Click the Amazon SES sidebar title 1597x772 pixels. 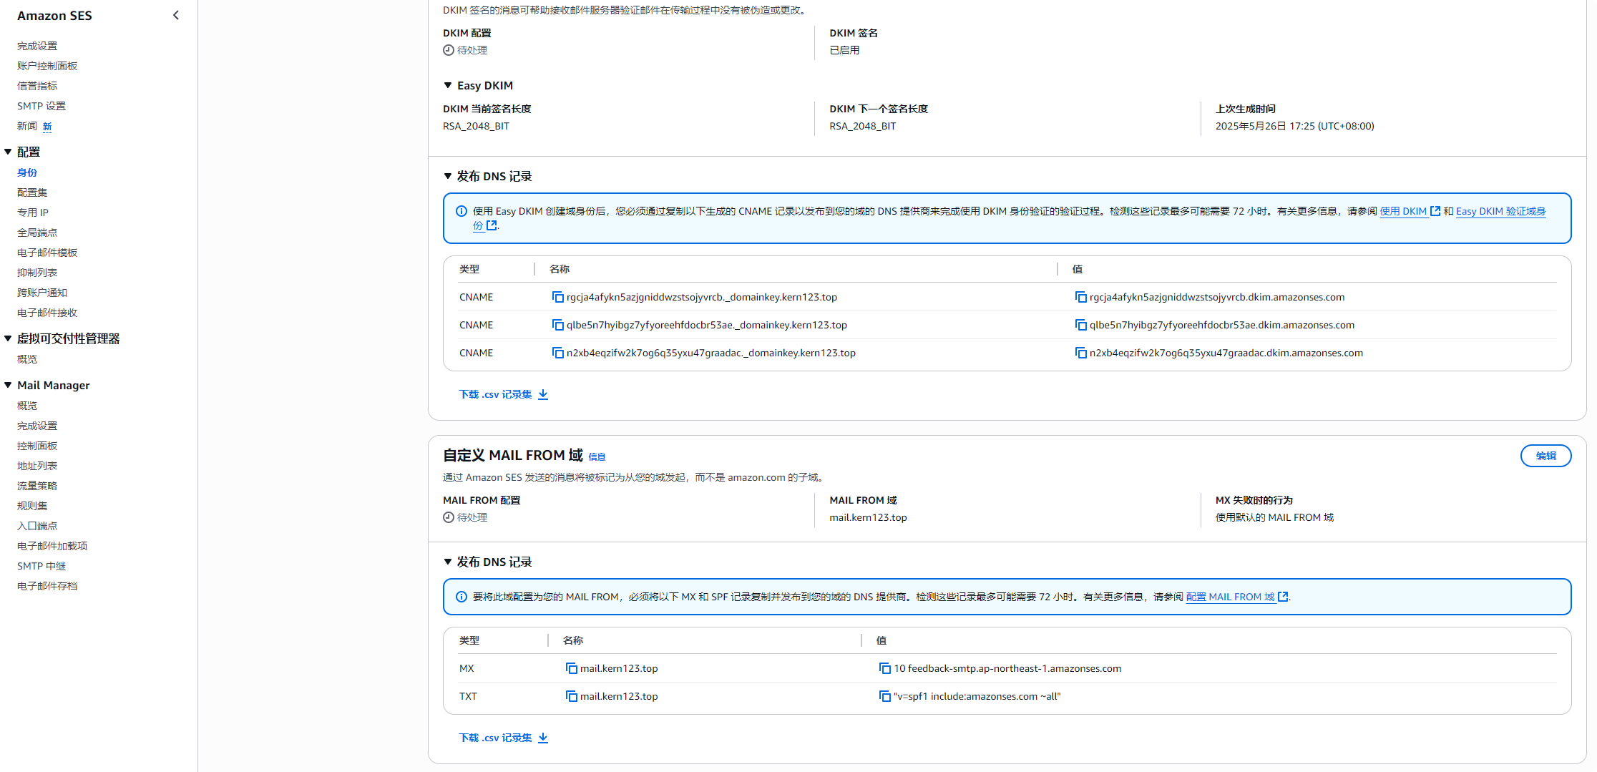(x=54, y=15)
